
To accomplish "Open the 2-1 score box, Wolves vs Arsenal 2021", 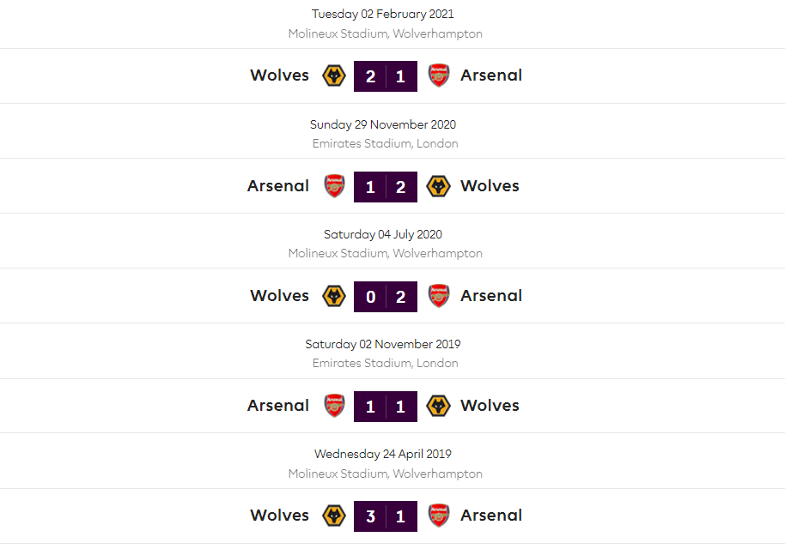I will [386, 76].
